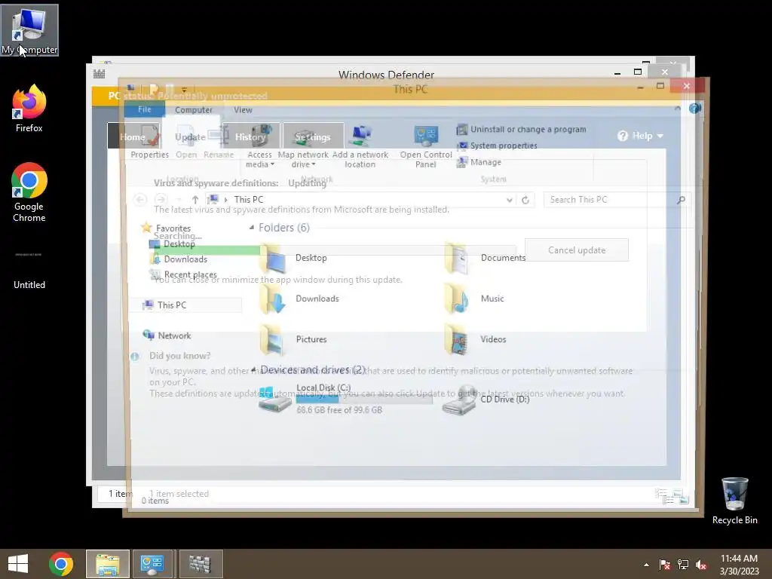The image size is (772, 579).
Task: Switch to File Explorer taskbar button
Action: tap(108, 564)
